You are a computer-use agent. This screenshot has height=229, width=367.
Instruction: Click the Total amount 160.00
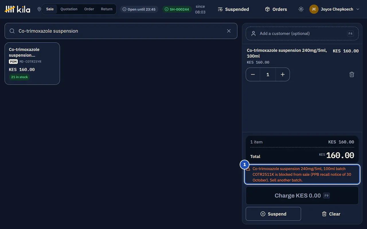pos(340,155)
